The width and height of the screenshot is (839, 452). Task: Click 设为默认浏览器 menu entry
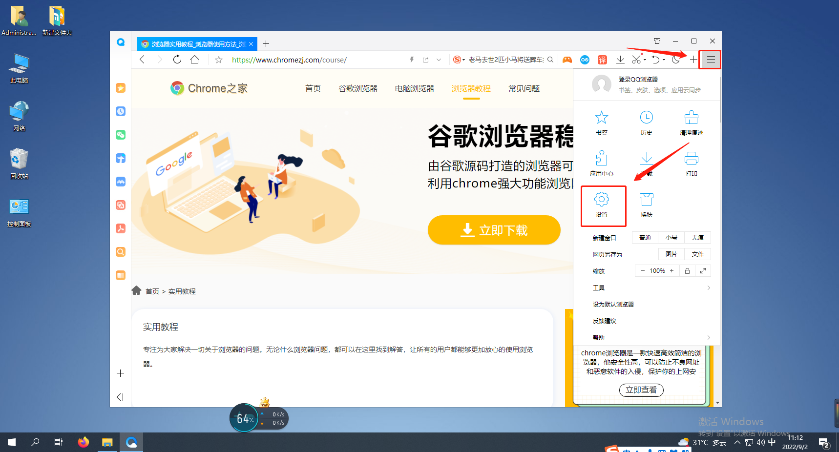(613, 304)
